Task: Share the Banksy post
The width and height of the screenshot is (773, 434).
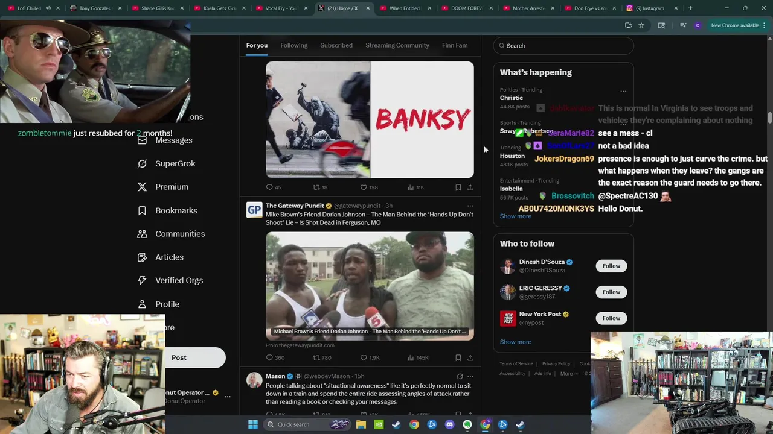Action: [x=470, y=187]
